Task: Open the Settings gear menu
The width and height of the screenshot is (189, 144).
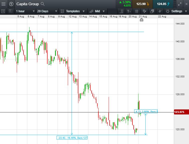Action: click(176, 11)
